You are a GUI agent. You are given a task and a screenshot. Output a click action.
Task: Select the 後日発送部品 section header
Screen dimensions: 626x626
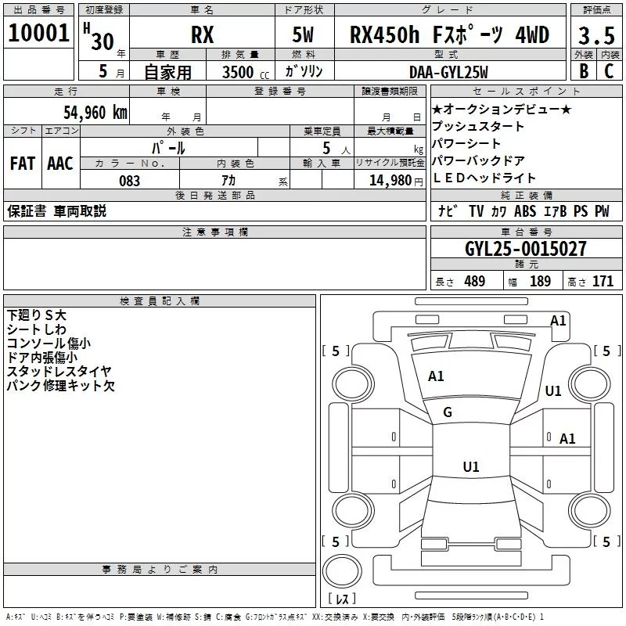(214, 195)
